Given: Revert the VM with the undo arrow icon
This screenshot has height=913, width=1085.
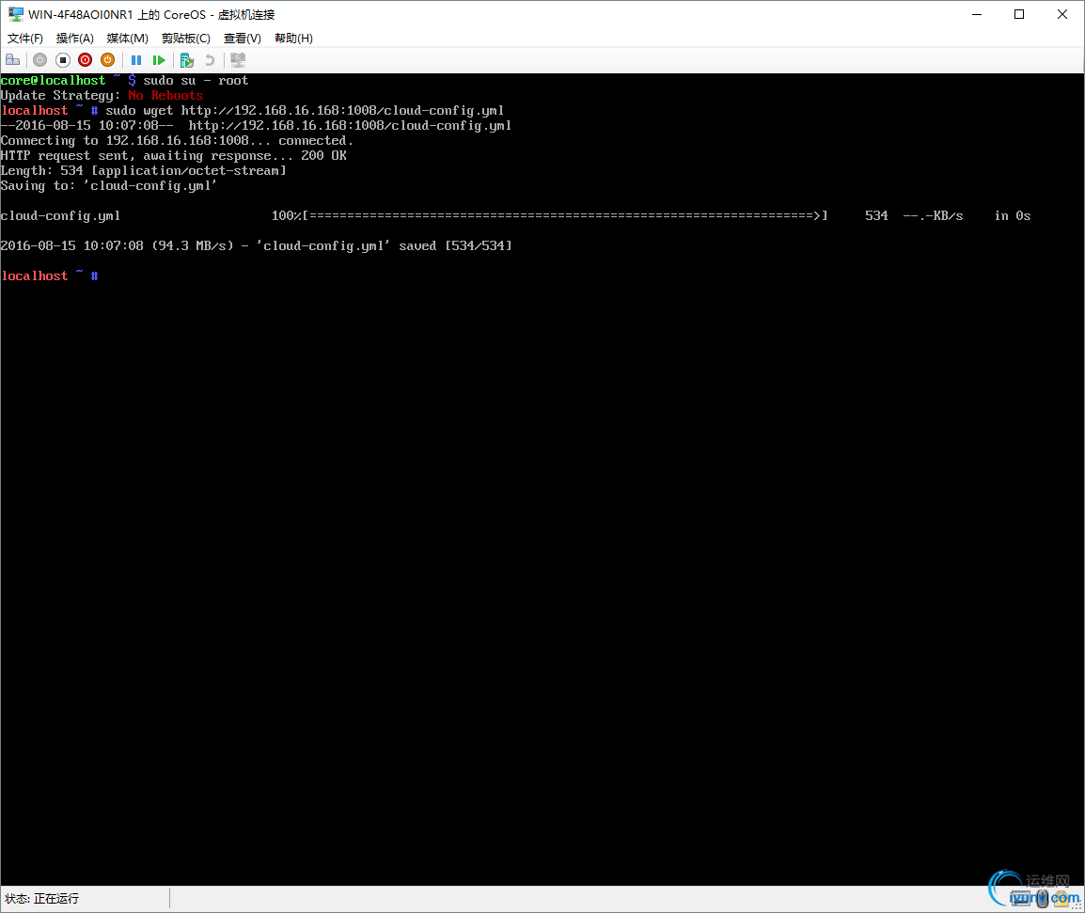Looking at the screenshot, I should [x=210, y=60].
